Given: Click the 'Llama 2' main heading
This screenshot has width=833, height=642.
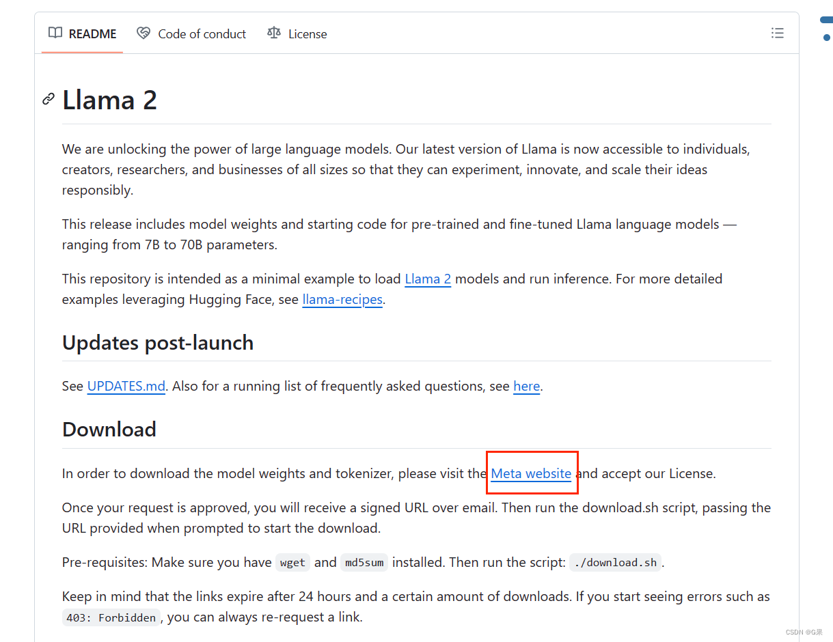Looking at the screenshot, I should (109, 100).
